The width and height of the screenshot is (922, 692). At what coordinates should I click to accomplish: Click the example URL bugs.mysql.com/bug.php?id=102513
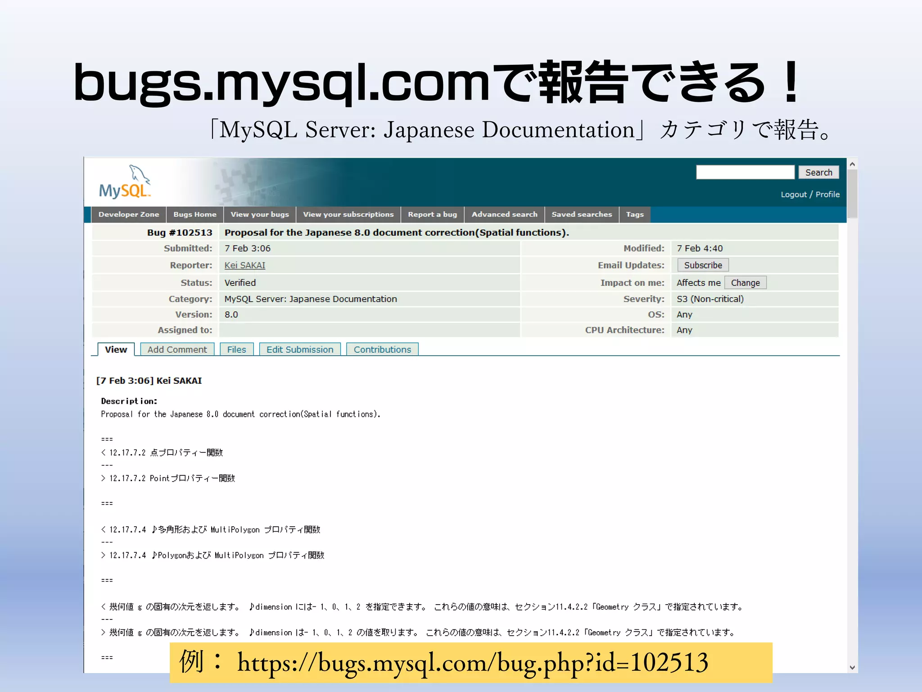tap(473, 662)
